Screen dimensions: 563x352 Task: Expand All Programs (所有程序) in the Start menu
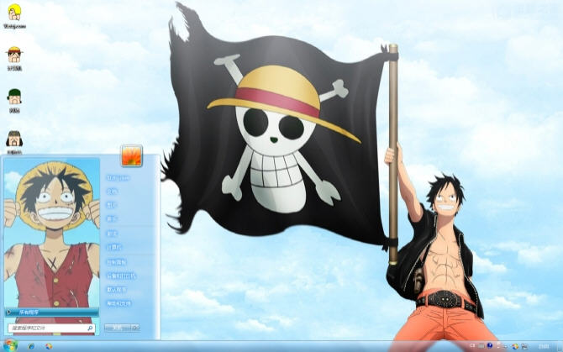pos(51,313)
